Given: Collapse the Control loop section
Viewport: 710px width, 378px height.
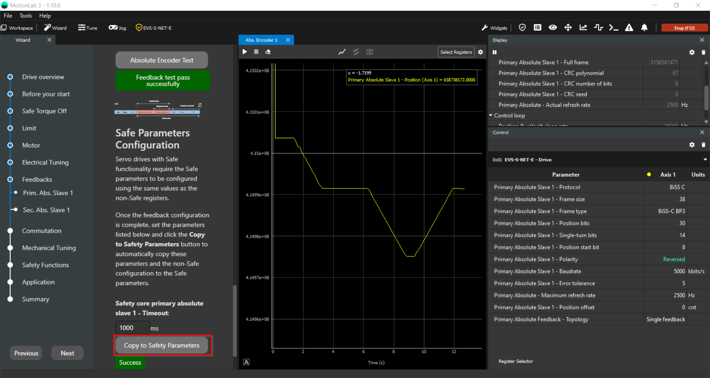Looking at the screenshot, I should point(491,116).
